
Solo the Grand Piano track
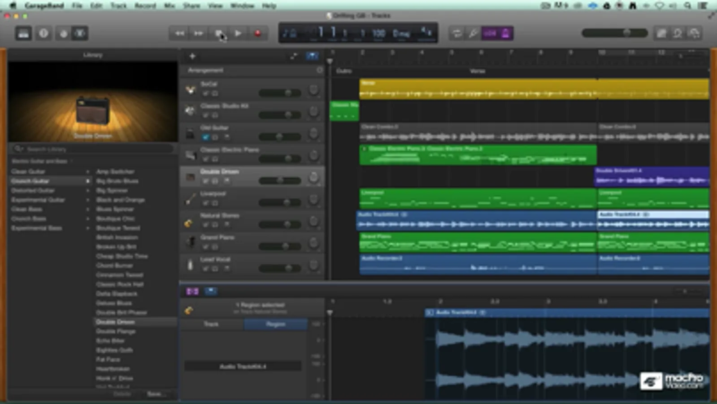[215, 247]
